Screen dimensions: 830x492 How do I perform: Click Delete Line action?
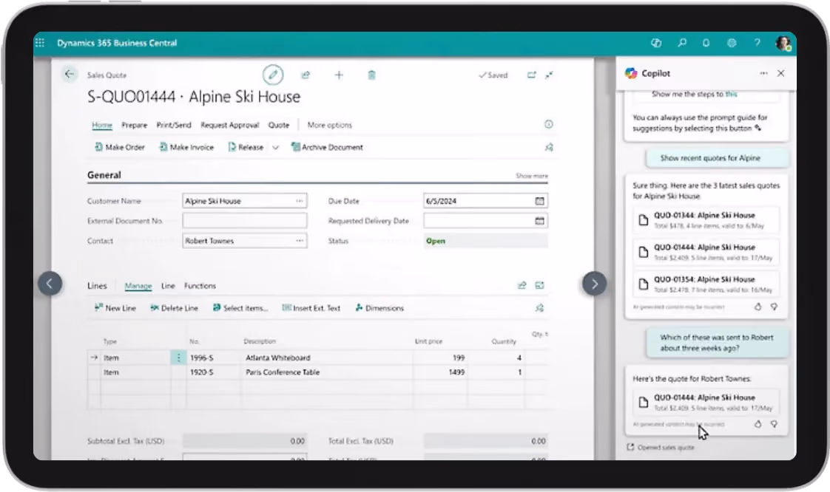pyautogui.click(x=174, y=308)
